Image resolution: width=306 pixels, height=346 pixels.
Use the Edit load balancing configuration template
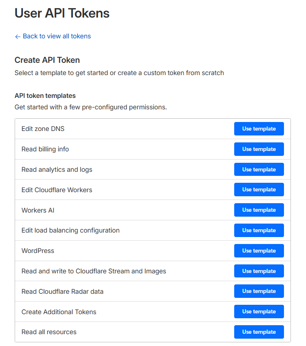(259, 231)
